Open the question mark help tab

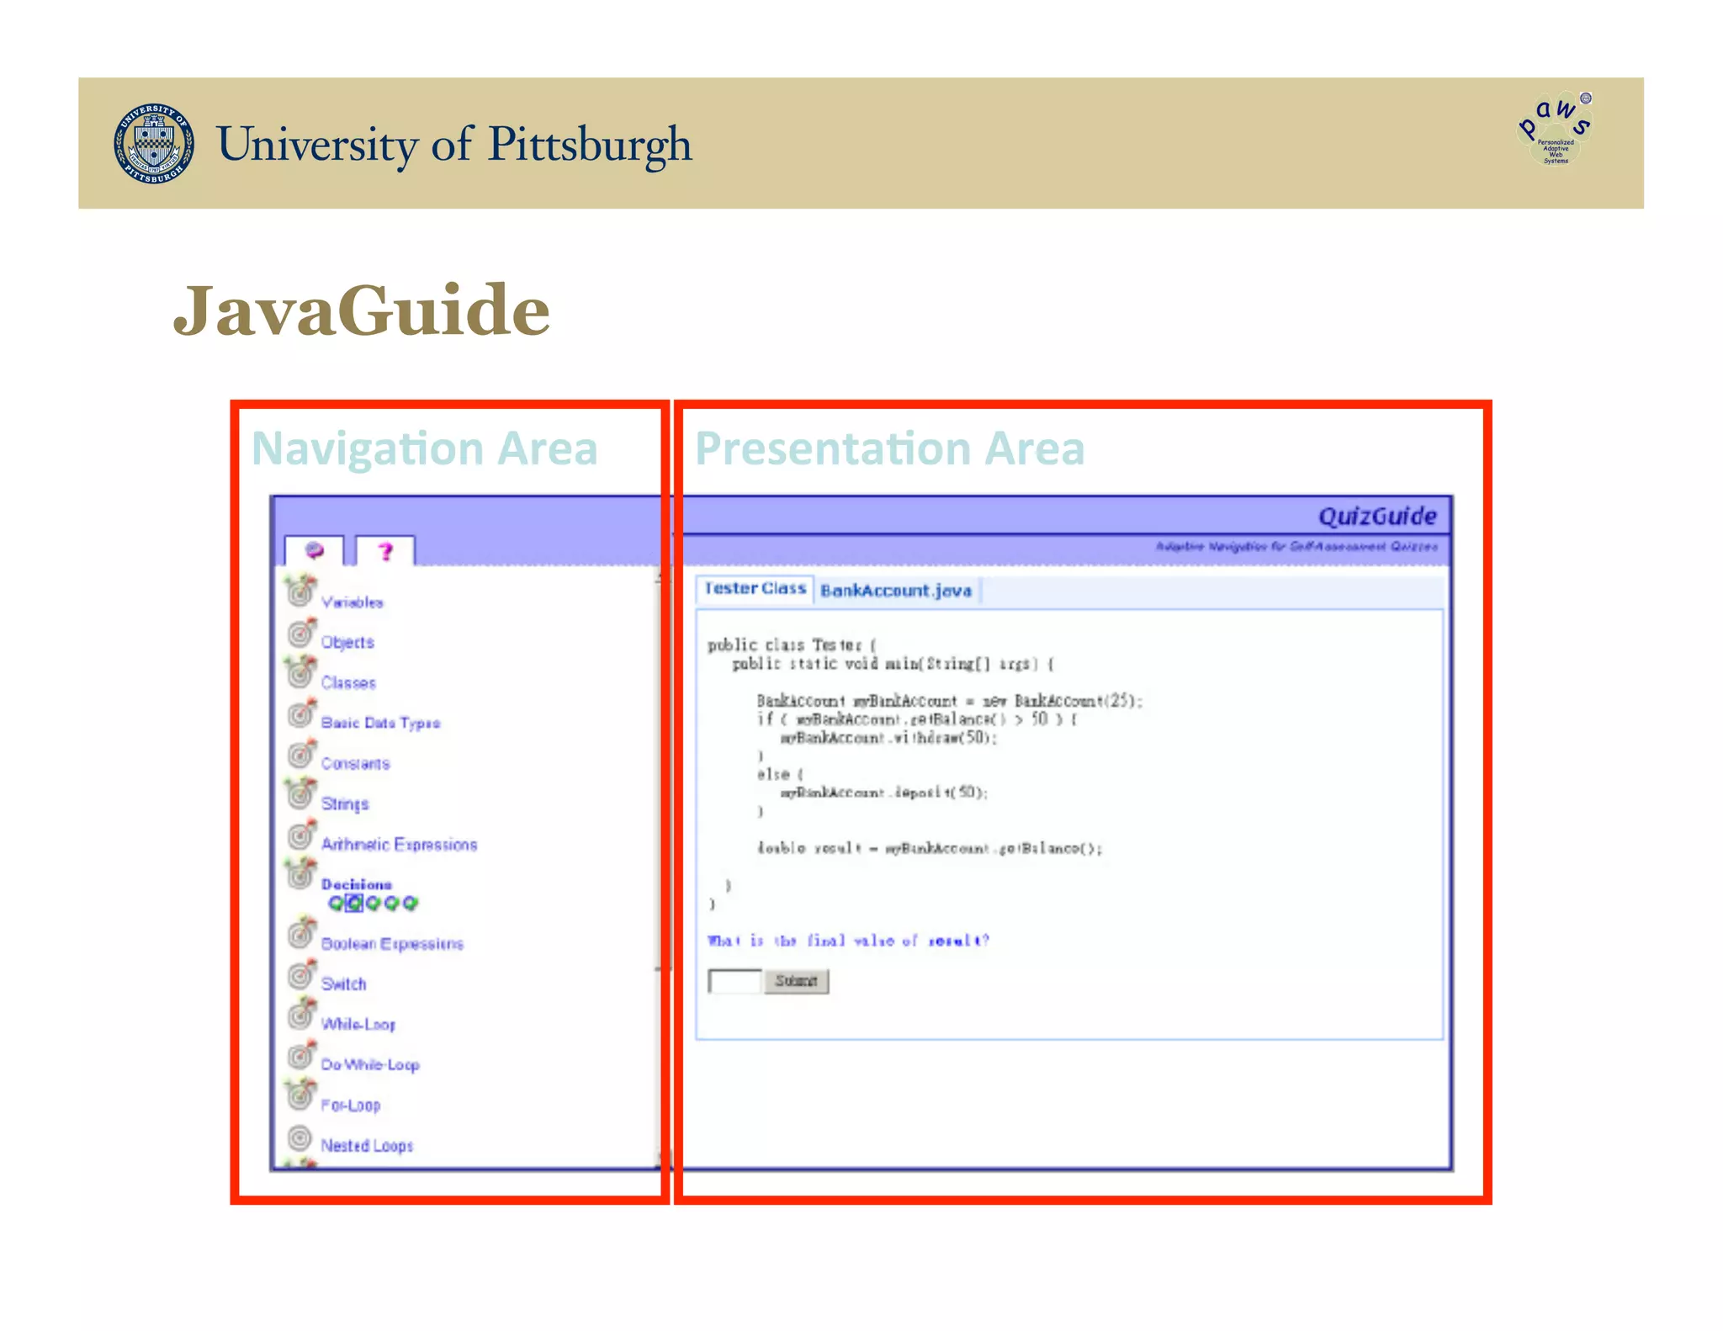pos(385,551)
